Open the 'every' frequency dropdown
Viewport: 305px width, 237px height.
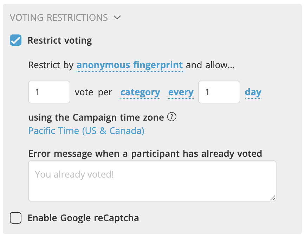pos(181,92)
